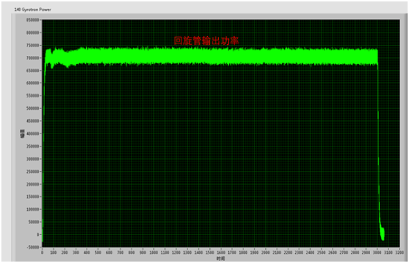This screenshot has height=263, width=409.
Task: Click the 3000 X-axis tick label
Action: tap(377, 253)
